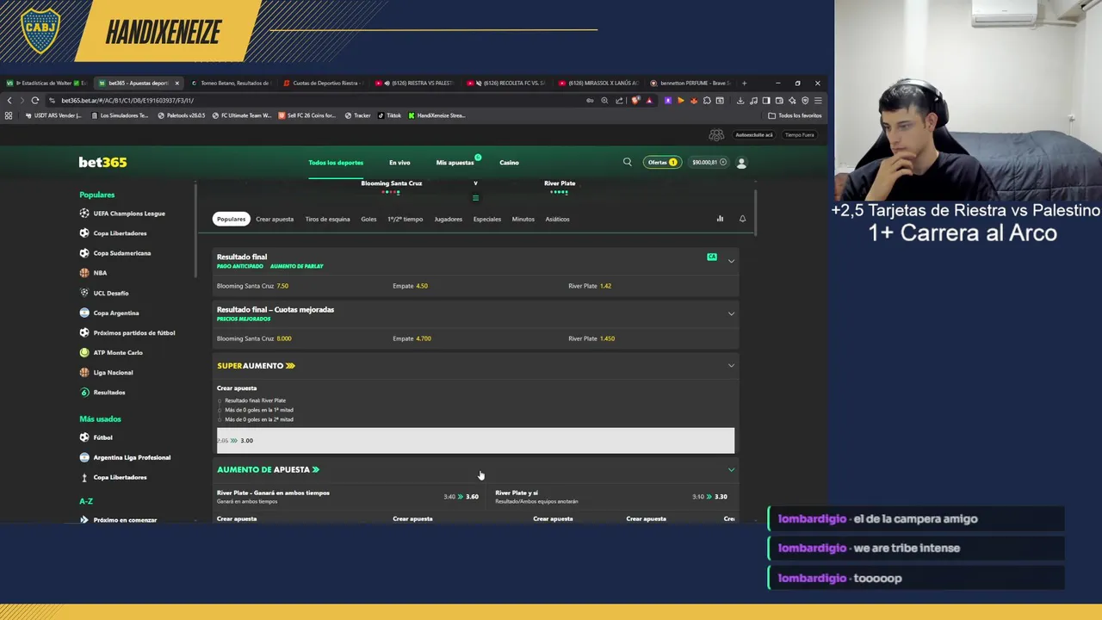Open the match menu icon under the v
This screenshot has height=620, width=1102.
click(475, 198)
